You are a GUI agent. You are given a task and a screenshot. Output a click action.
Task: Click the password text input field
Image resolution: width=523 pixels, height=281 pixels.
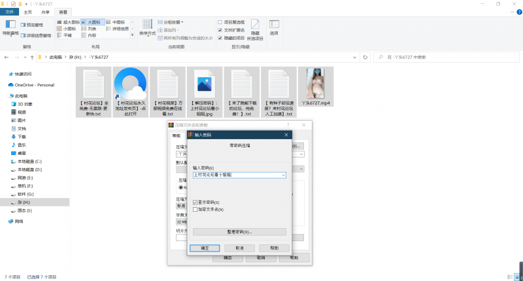pyautogui.click(x=235, y=174)
